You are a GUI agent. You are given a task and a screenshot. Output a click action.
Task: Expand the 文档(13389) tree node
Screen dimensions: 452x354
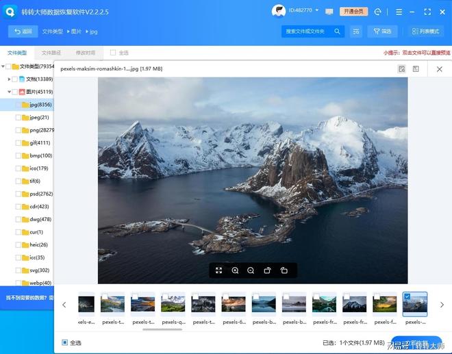[9, 79]
